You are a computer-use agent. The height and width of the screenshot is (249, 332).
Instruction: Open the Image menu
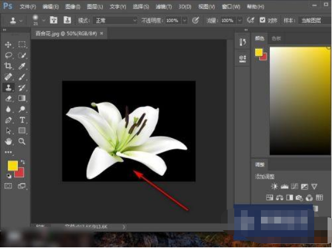(x=73, y=7)
